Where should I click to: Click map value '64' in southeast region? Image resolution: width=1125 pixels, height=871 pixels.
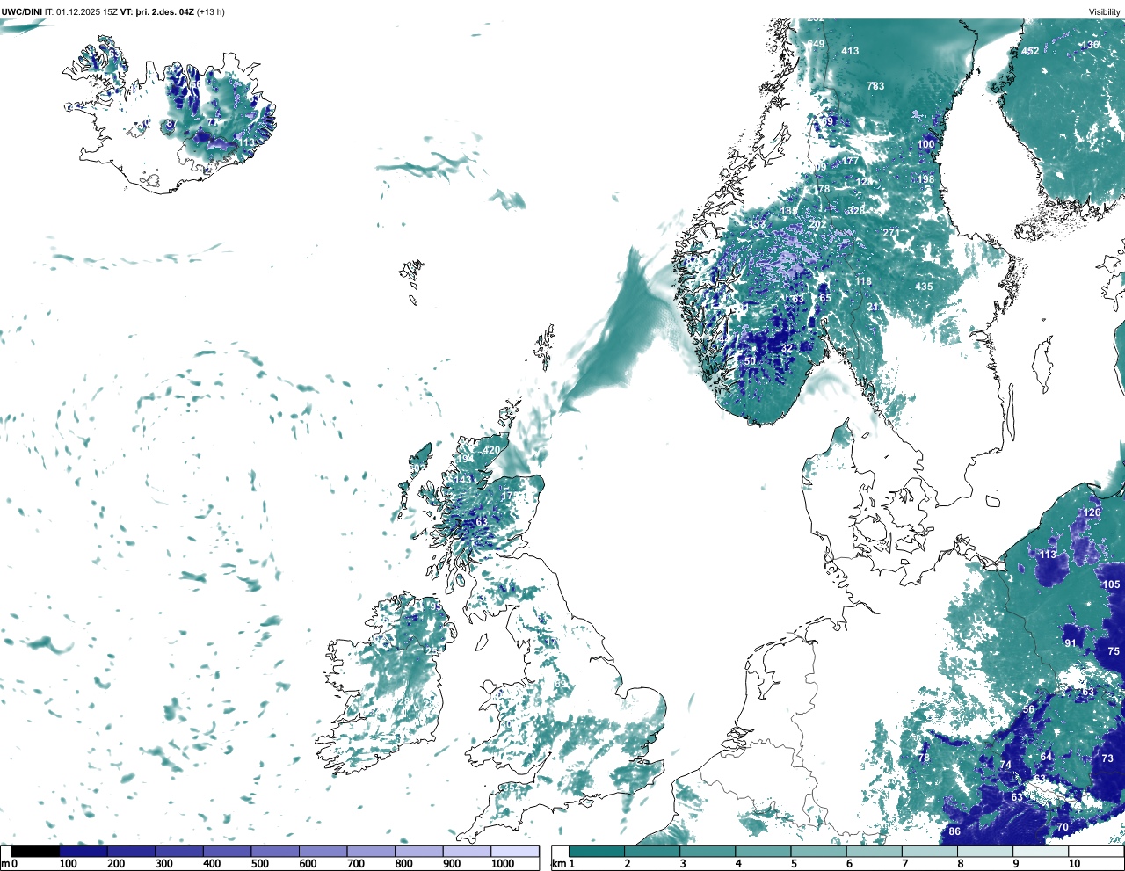click(1046, 757)
